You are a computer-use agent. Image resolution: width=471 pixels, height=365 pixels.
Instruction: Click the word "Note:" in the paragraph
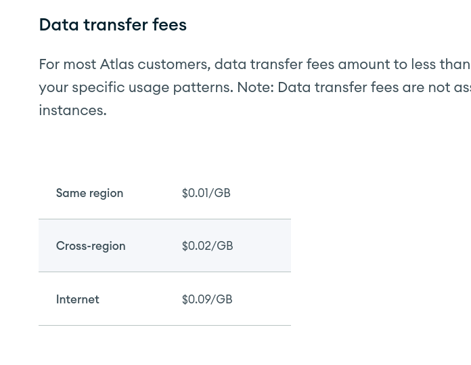[255, 87]
